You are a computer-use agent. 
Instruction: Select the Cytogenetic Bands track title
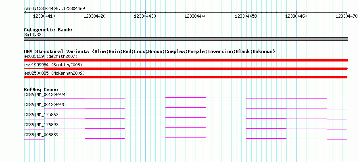(48, 30)
